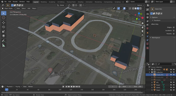This screenshot has width=176, height=96.
Task: Switch to the UV Editing workspace tab
Action: click(x=61, y=2)
